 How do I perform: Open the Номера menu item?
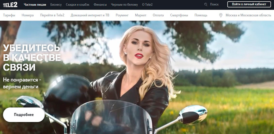coord(28,15)
